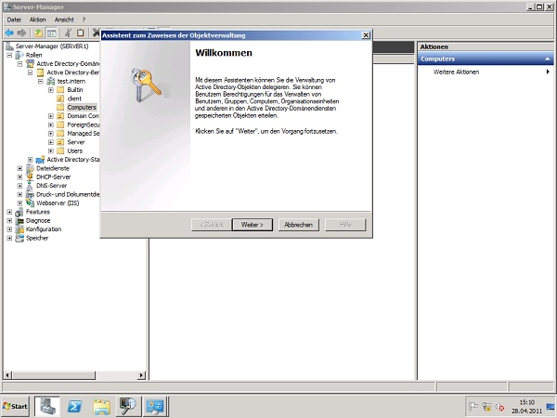Expand the Features node
Screen dimensions: 557x418
click(9, 212)
